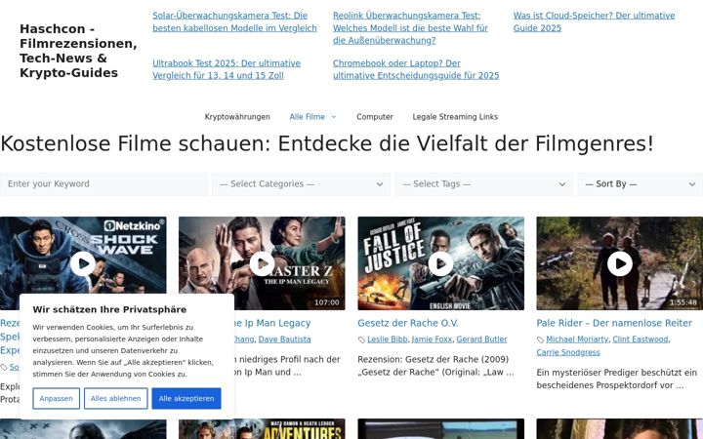The width and height of the screenshot is (703, 439).
Task: Open the Select Tags dropdown
Action: (483, 184)
